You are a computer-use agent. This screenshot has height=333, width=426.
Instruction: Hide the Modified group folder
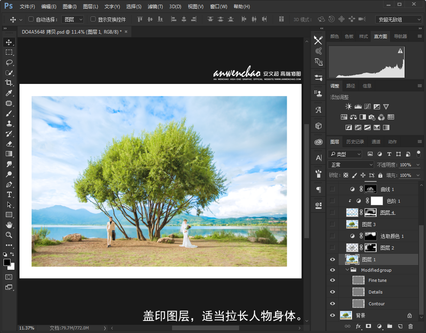coord(332,270)
